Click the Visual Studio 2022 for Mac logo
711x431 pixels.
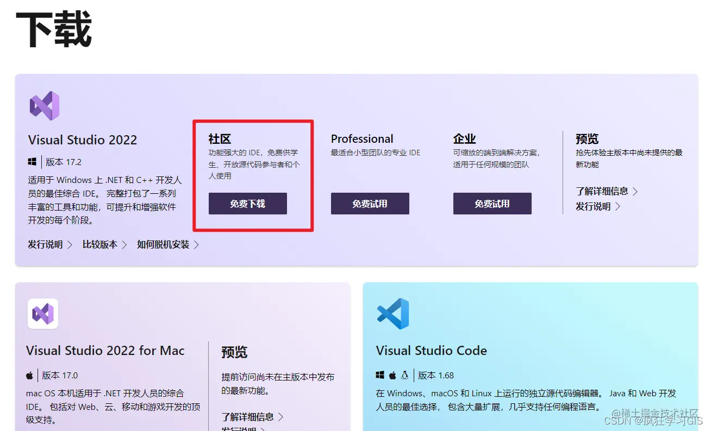(x=43, y=314)
